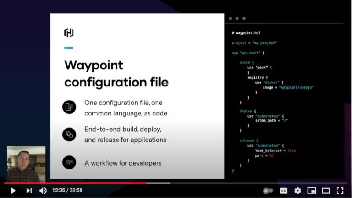Screen dimensions: 352x198
Task: Click the probe_path = "/" line
Action: (x=271, y=120)
